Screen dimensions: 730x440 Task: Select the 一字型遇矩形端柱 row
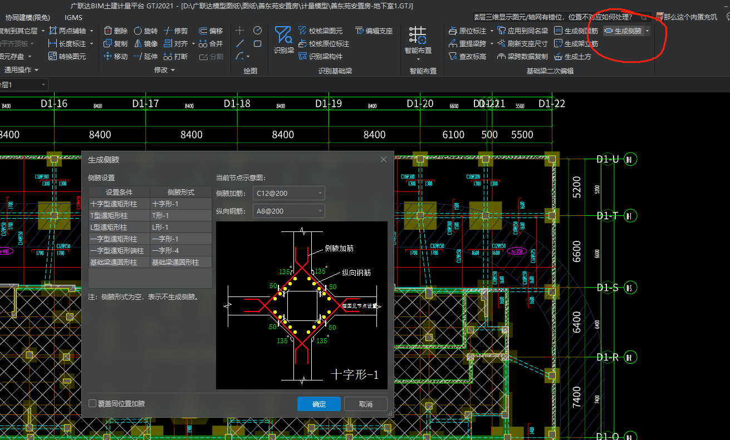click(x=150, y=251)
